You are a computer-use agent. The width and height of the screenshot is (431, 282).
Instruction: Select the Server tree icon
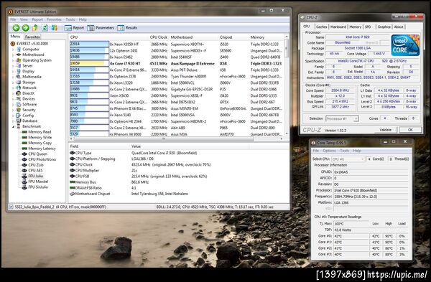point(19,65)
